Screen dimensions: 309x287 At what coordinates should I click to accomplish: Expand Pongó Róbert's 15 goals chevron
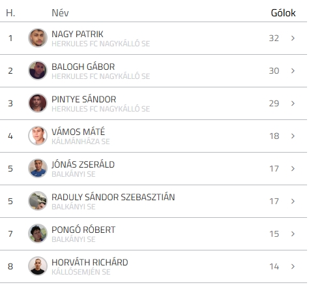pos(293,234)
